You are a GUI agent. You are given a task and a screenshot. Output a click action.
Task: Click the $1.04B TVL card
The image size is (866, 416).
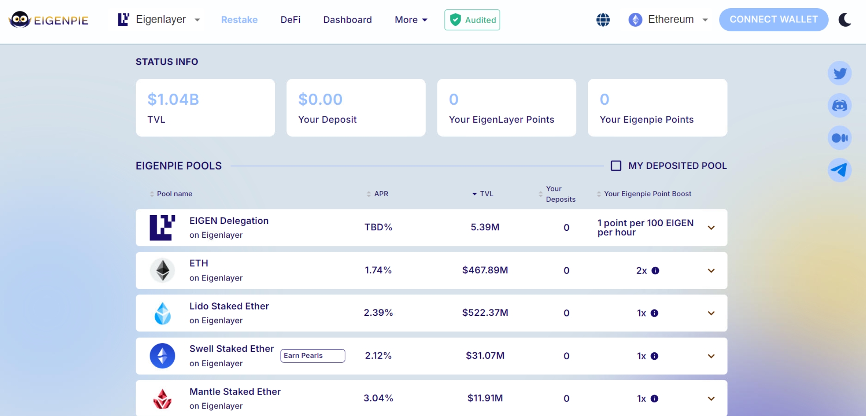pyautogui.click(x=205, y=108)
